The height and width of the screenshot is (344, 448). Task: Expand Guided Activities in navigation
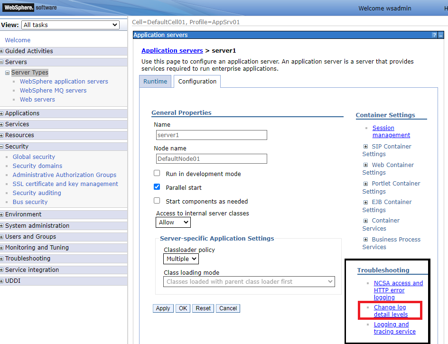tap(2, 51)
